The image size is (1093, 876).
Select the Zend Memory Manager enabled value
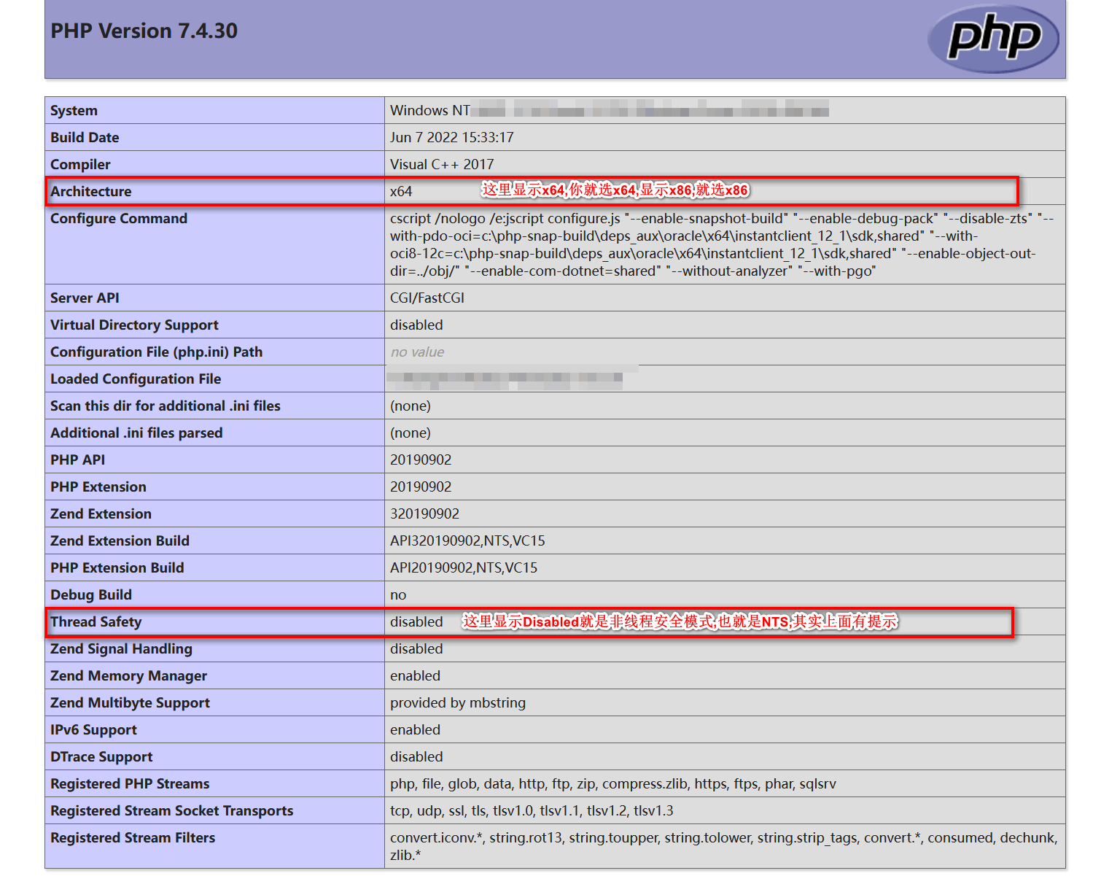[x=415, y=675]
